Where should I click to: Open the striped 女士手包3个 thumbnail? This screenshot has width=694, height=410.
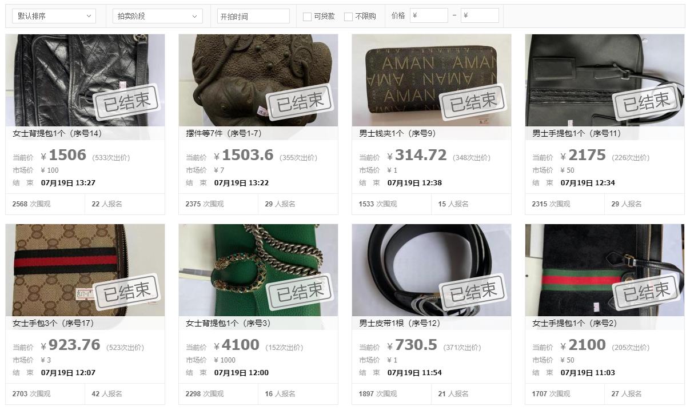tap(85, 270)
